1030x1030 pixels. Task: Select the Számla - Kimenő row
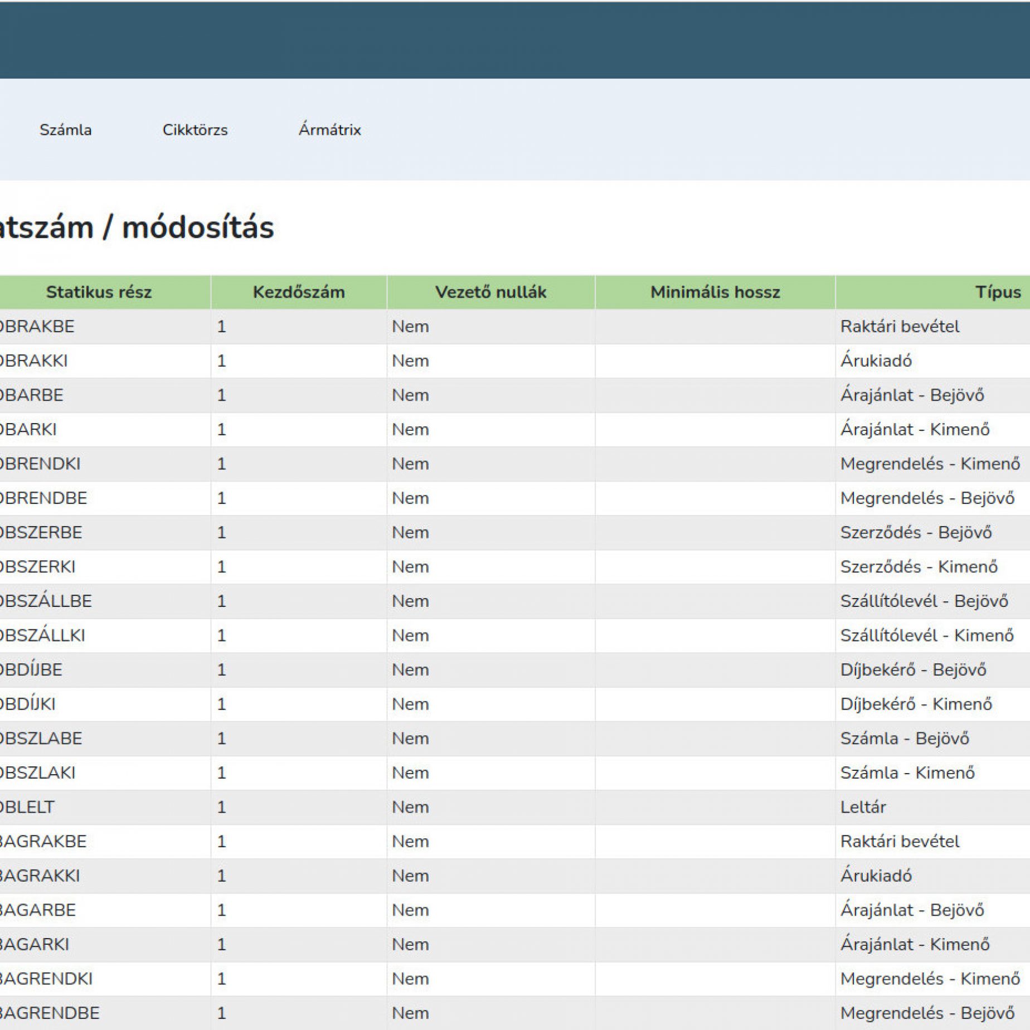coord(907,772)
